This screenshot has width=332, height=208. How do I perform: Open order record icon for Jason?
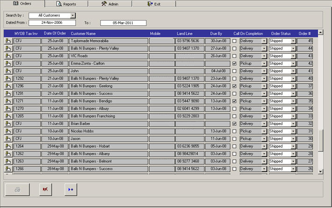coord(8,139)
